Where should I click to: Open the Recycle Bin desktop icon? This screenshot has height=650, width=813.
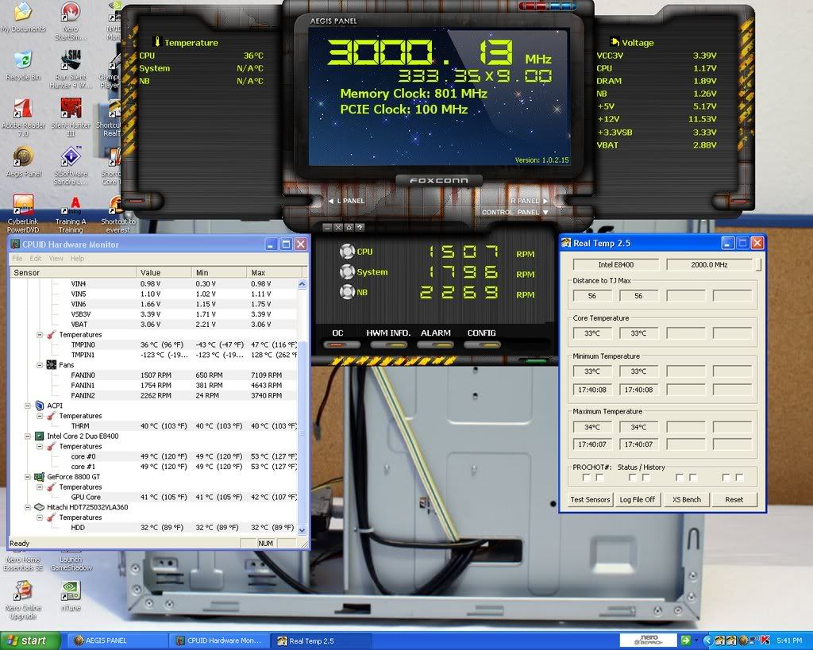point(23,66)
